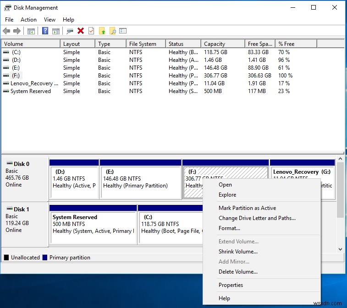The image size is (347, 308).
Task: Choose Format... from the context menu
Action: click(229, 228)
